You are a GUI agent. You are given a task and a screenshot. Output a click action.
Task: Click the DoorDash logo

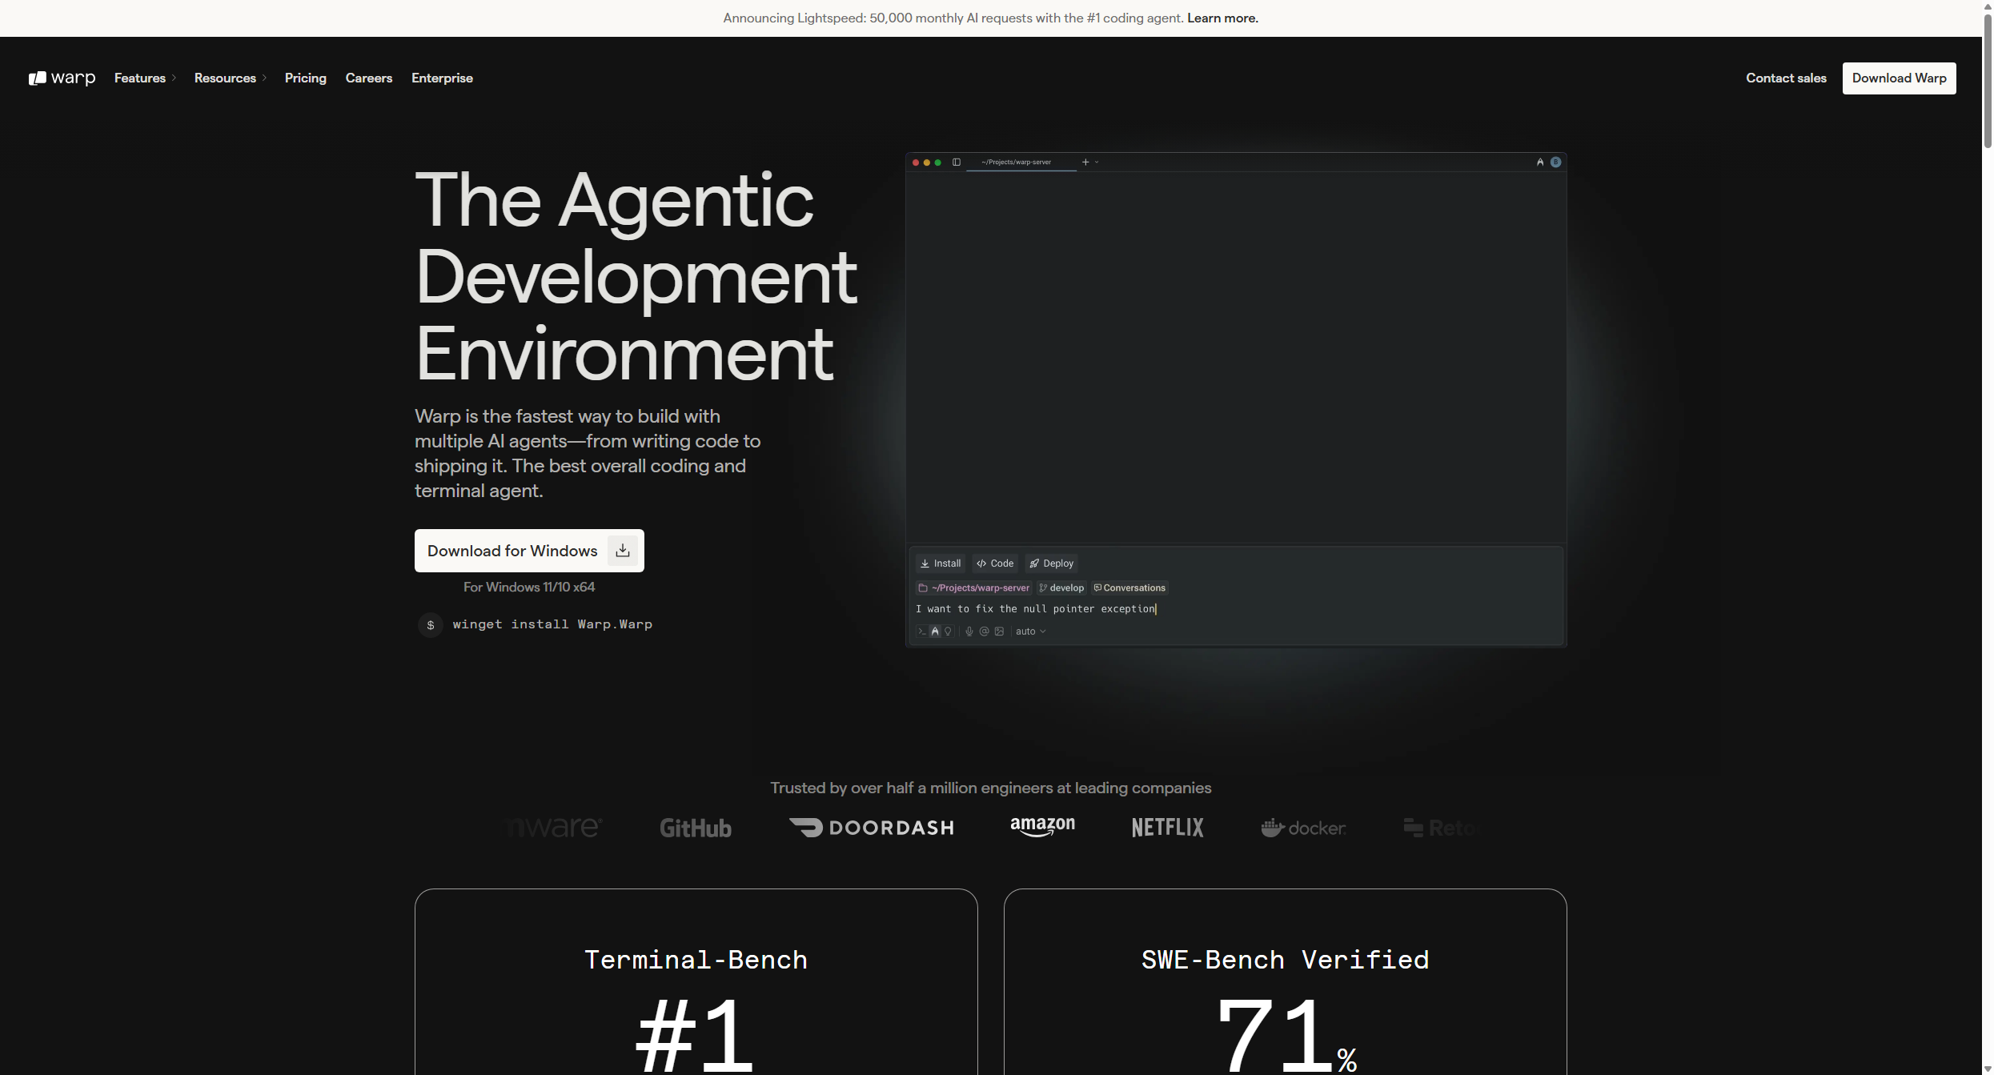tap(871, 828)
